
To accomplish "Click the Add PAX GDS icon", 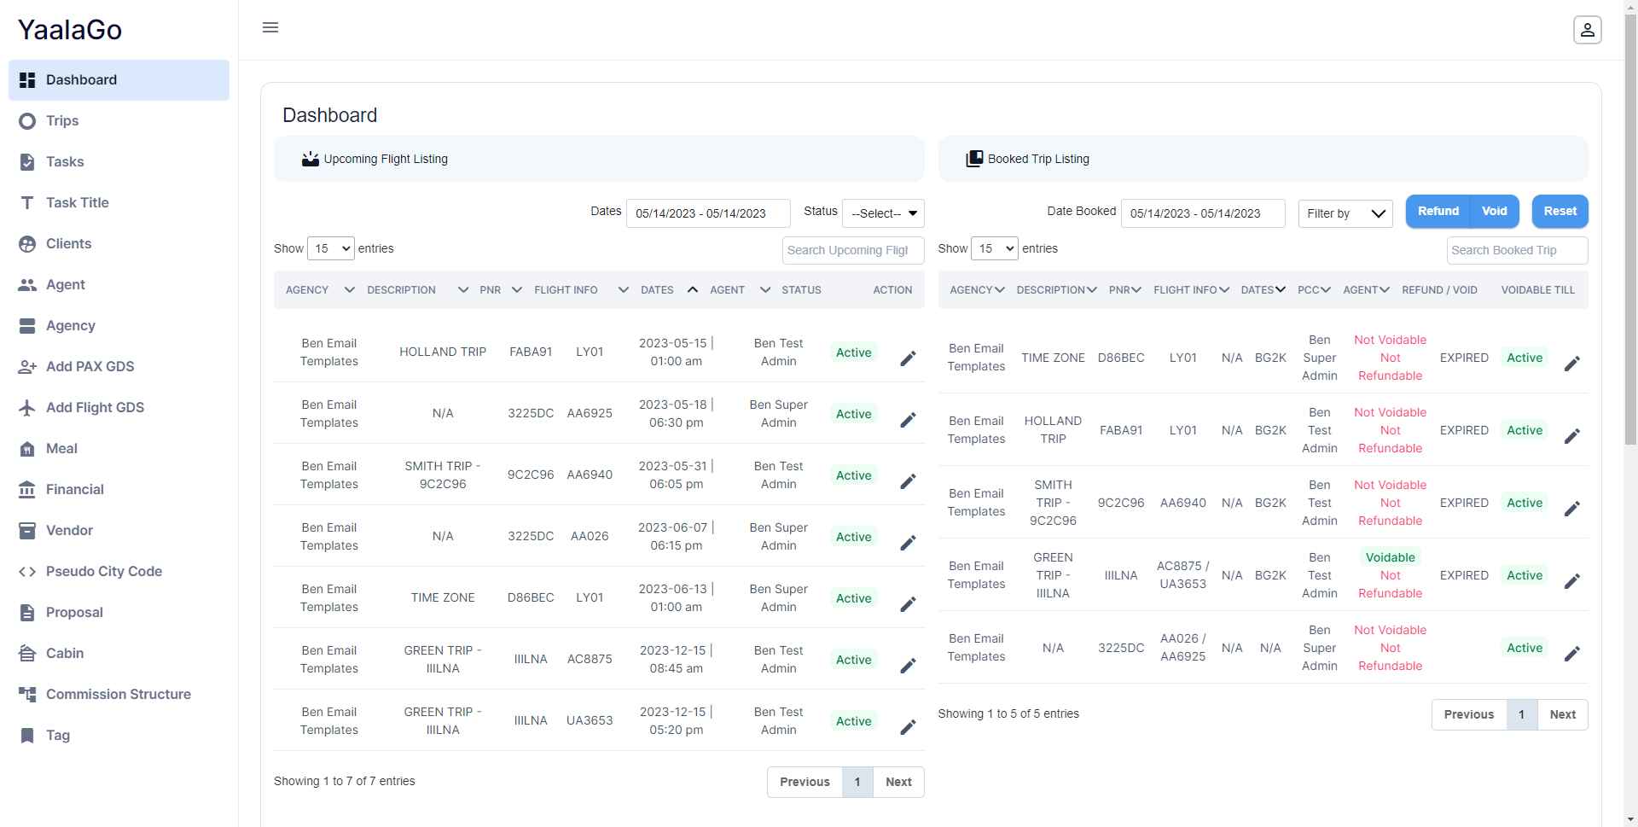I will [27, 367].
